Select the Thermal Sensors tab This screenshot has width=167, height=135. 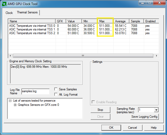click(x=27, y=12)
